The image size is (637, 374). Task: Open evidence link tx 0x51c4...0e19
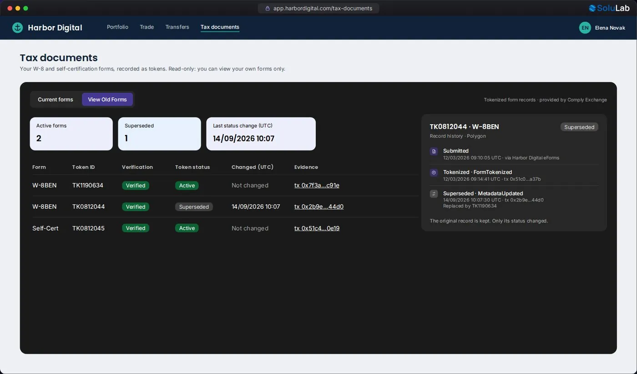317,228
